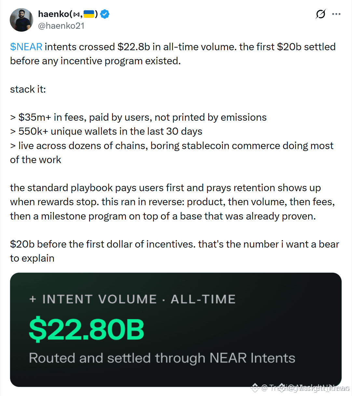Click the green $22.80B figure

pos(87,329)
